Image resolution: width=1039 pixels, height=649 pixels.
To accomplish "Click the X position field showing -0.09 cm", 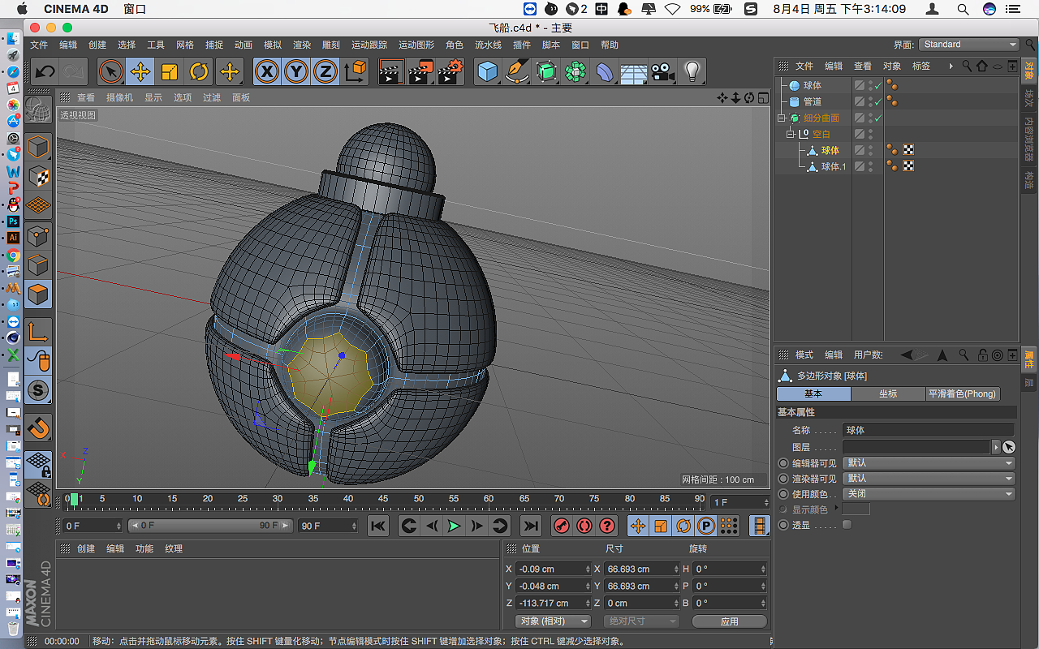I will point(553,569).
